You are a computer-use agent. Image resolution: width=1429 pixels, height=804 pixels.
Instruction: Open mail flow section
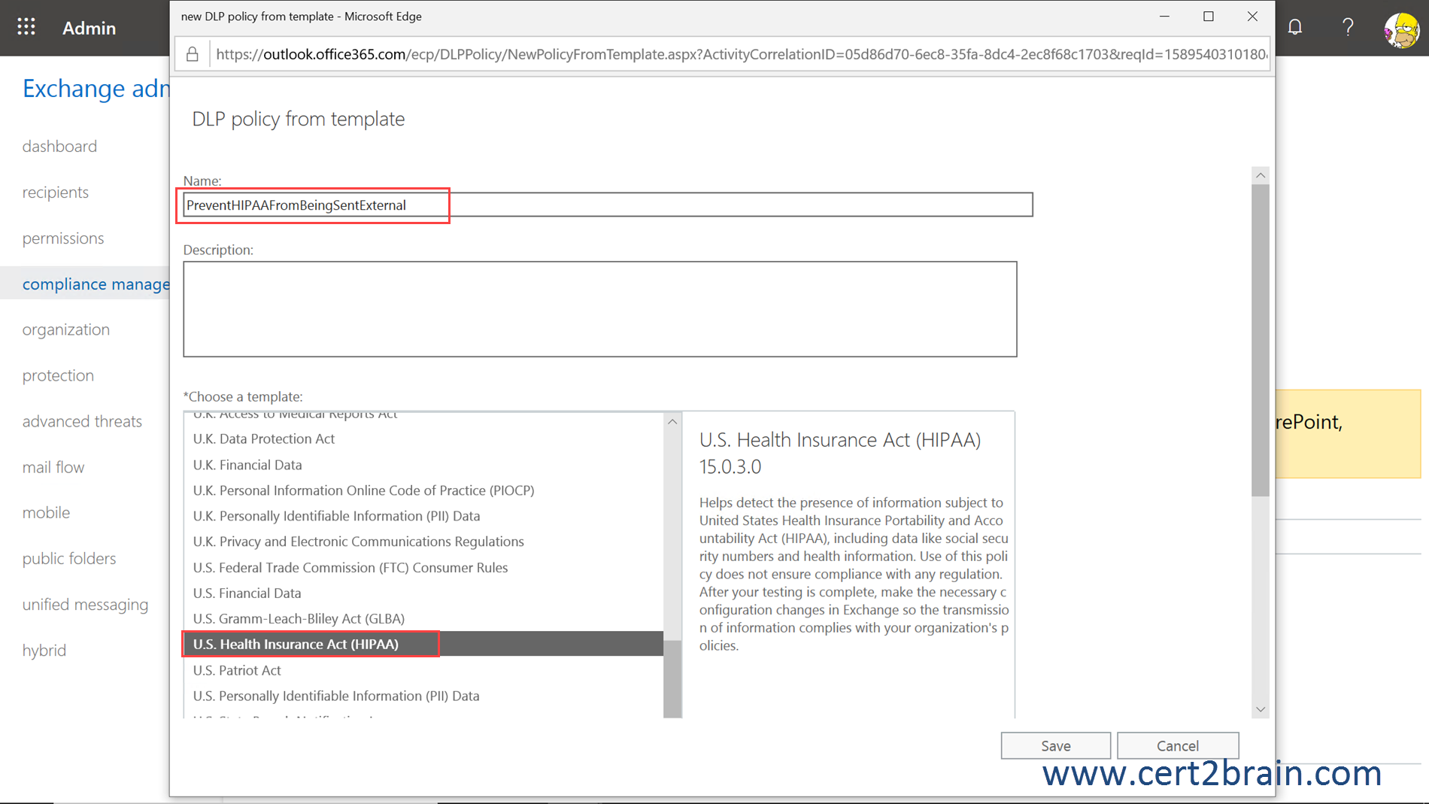click(x=53, y=467)
